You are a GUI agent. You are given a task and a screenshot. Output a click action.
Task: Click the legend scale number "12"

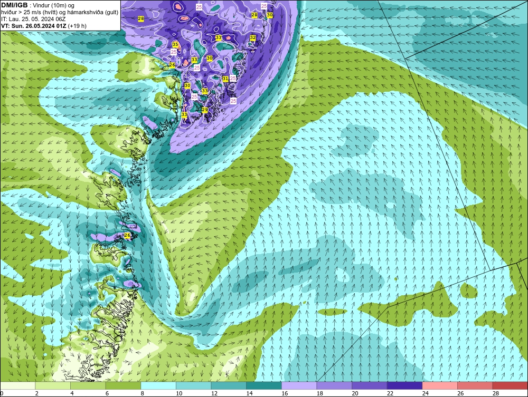pos(214,393)
